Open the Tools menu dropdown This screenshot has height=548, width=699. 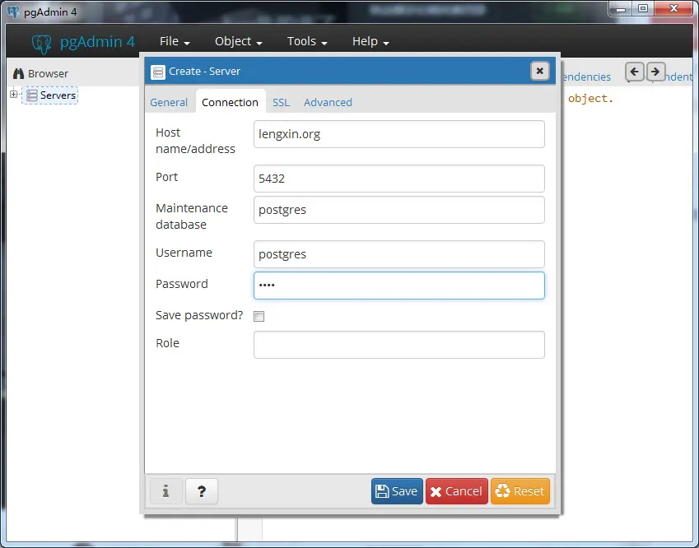click(x=307, y=41)
